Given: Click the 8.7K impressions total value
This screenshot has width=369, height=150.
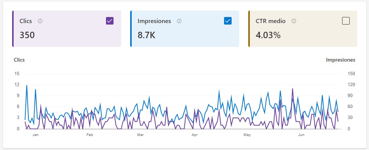Looking at the screenshot, I should [x=146, y=35].
